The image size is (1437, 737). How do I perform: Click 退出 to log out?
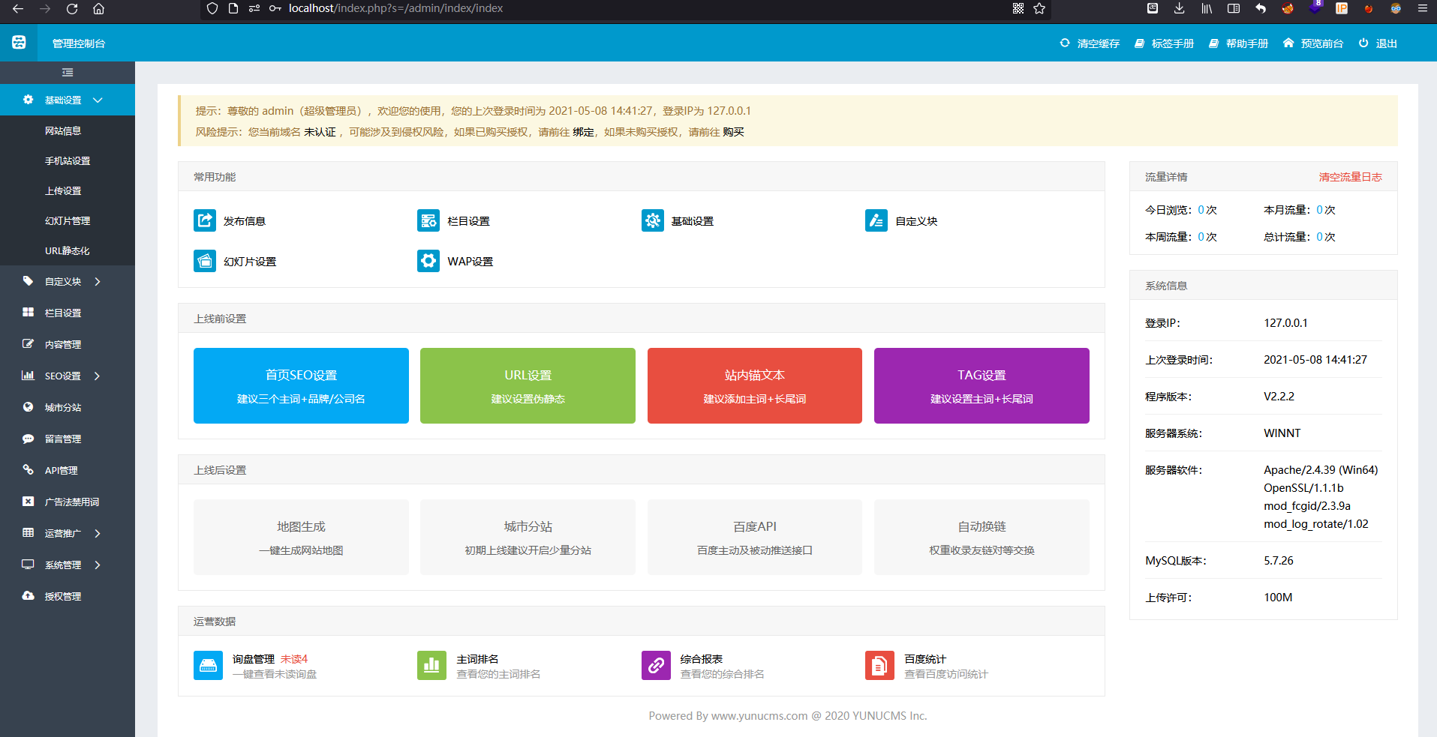click(x=1378, y=43)
